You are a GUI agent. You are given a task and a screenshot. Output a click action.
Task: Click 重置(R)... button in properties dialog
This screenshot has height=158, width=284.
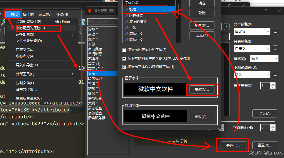pyautogui.click(x=265, y=145)
